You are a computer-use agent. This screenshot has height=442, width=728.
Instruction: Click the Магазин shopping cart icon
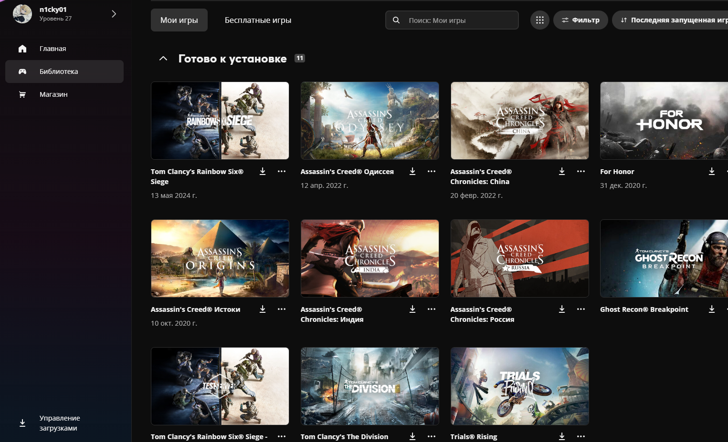22,94
